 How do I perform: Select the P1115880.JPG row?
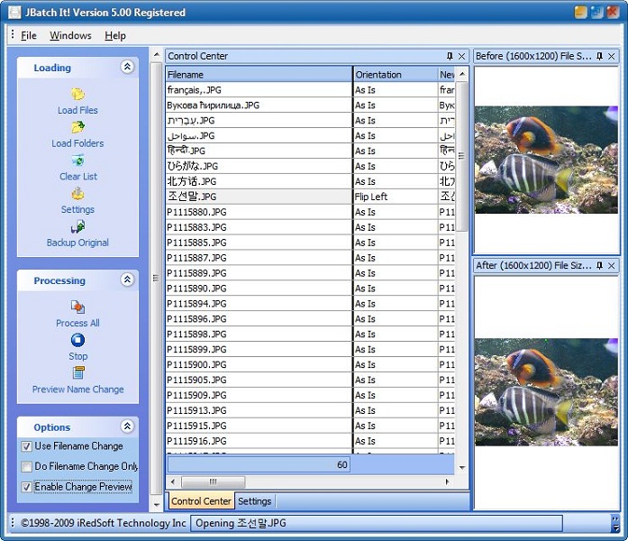tap(310, 212)
